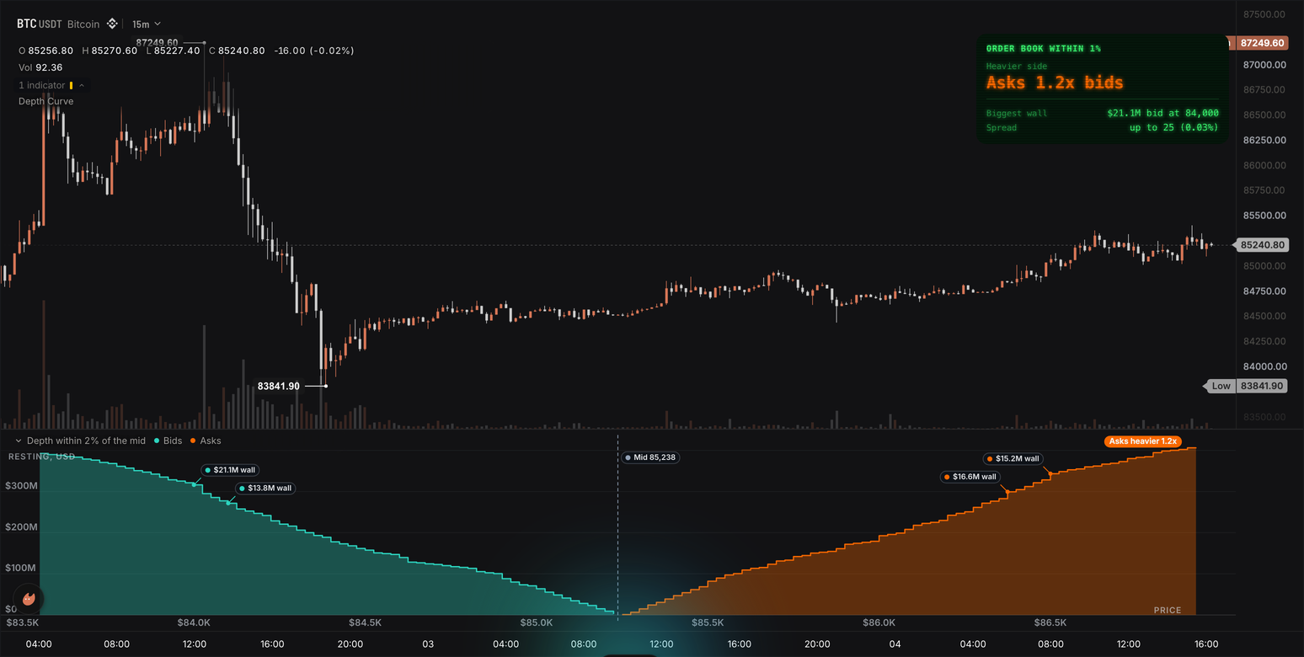Click the close value C 85240.80
The width and height of the screenshot is (1304, 657).
pyautogui.click(x=237, y=51)
